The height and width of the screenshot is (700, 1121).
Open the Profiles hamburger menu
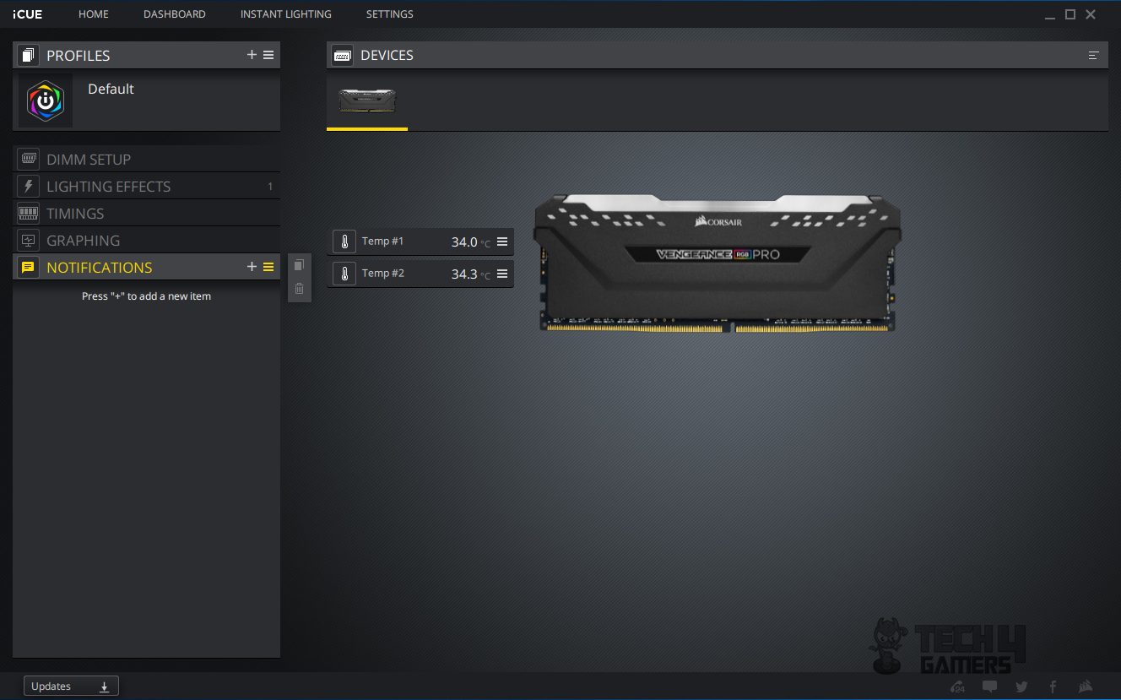[268, 55]
